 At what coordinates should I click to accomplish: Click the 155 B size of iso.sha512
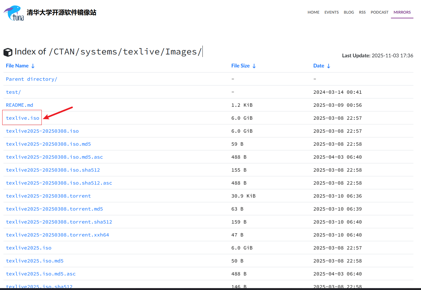(239, 170)
